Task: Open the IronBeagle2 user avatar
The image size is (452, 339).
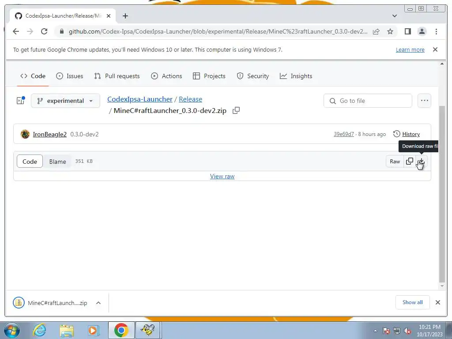Action: click(25, 134)
